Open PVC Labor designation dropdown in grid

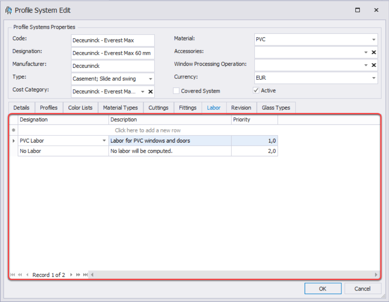pos(104,141)
